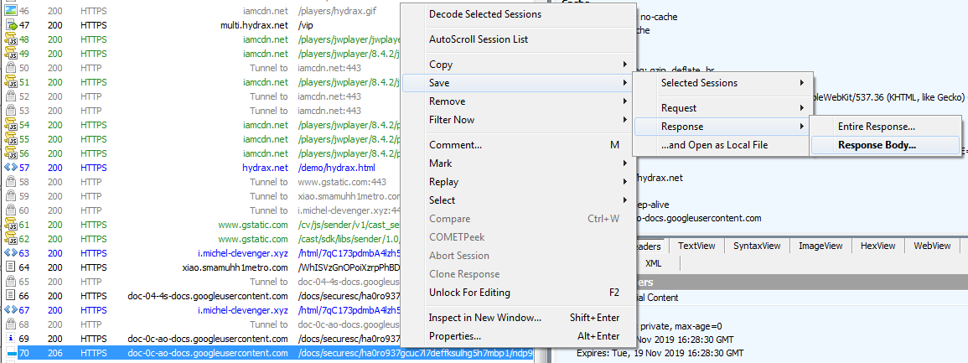Choose ...and Open as Local File
This screenshot has width=968, height=363.
pos(722,146)
